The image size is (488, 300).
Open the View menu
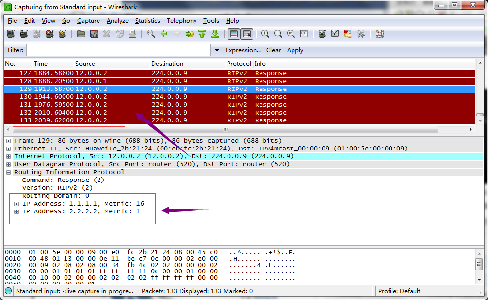click(x=48, y=21)
